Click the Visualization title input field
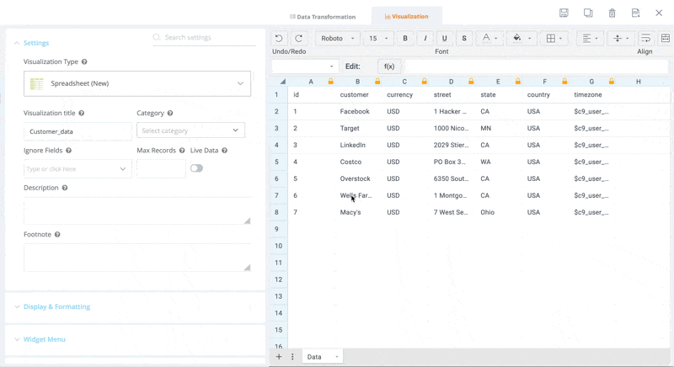The width and height of the screenshot is (674, 367). (78, 131)
